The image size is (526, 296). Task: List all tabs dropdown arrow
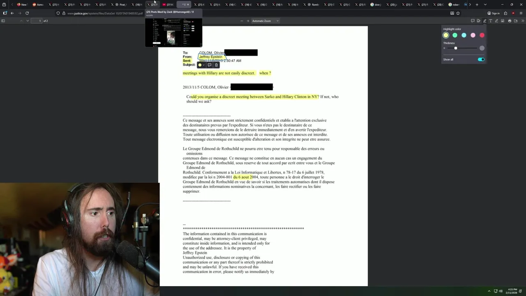click(x=485, y=5)
